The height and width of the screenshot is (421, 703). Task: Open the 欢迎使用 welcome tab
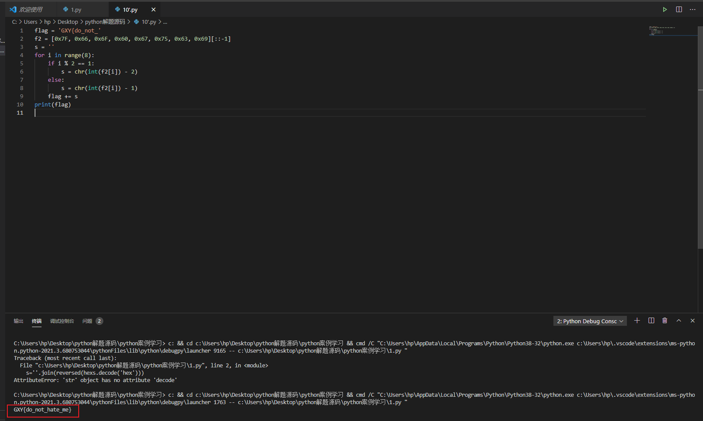pyautogui.click(x=30, y=10)
